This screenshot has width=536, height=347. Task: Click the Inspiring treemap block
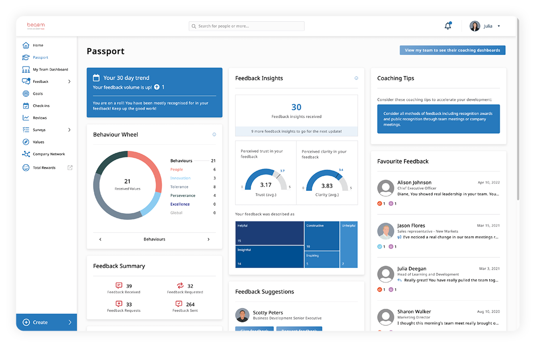322,259
